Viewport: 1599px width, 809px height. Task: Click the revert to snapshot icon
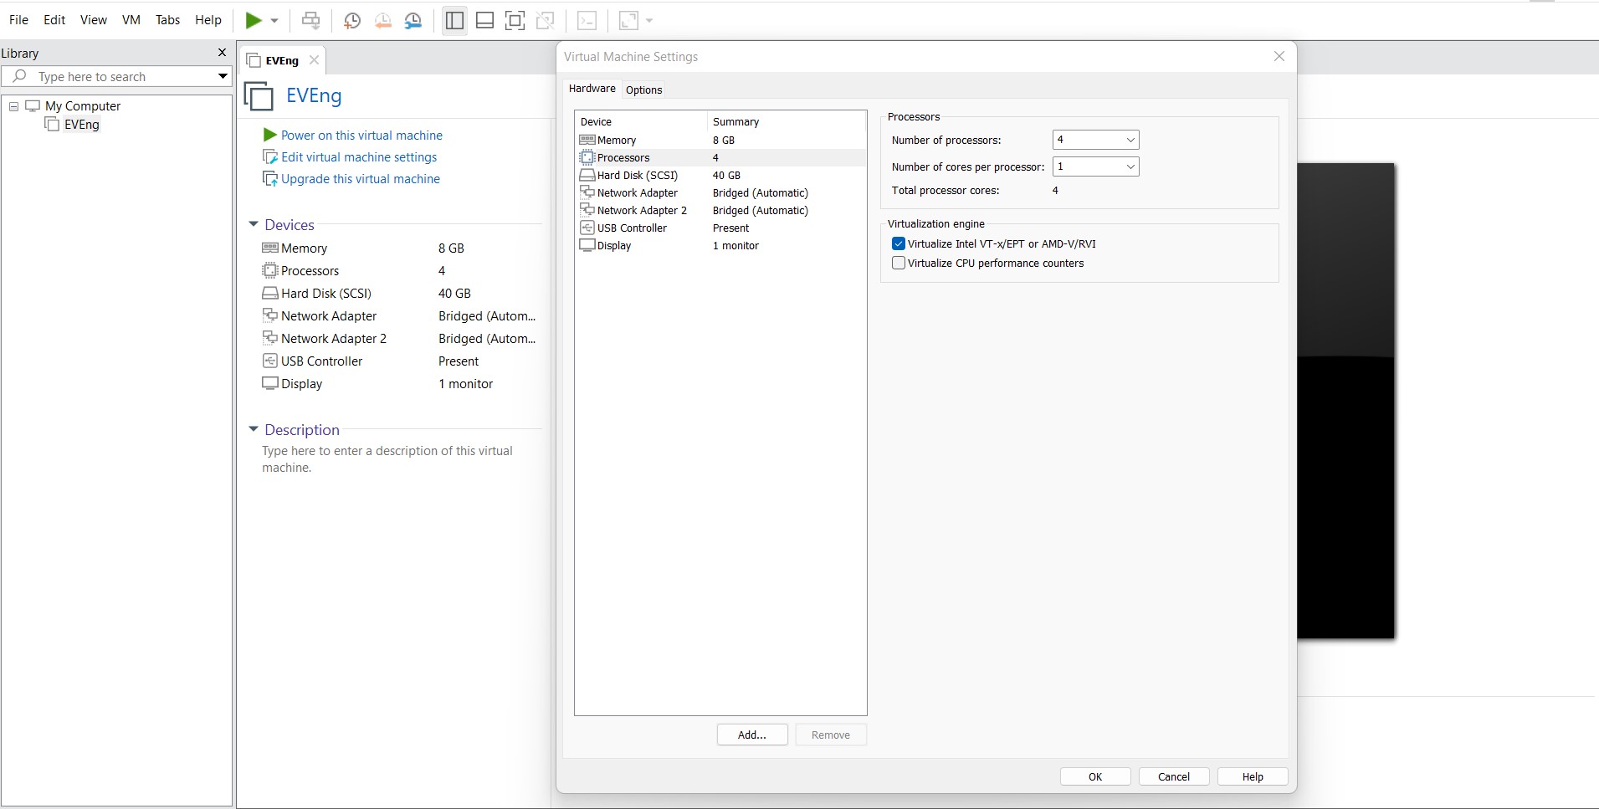(x=382, y=21)
